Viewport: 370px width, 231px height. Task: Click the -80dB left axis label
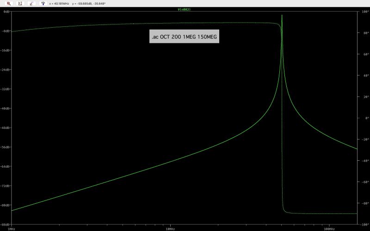pyautogui.click(x=6, y=205)
